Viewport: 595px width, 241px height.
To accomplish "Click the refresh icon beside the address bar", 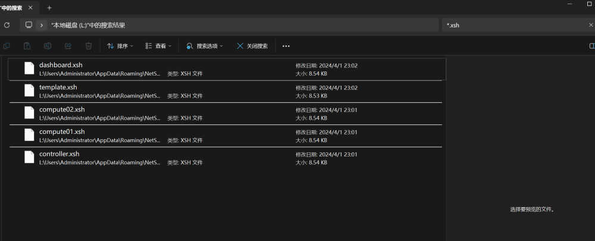I will (7, 25).
